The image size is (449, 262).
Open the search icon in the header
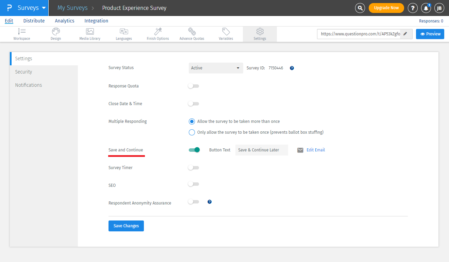pyautogui.click(x=360, y=8)
